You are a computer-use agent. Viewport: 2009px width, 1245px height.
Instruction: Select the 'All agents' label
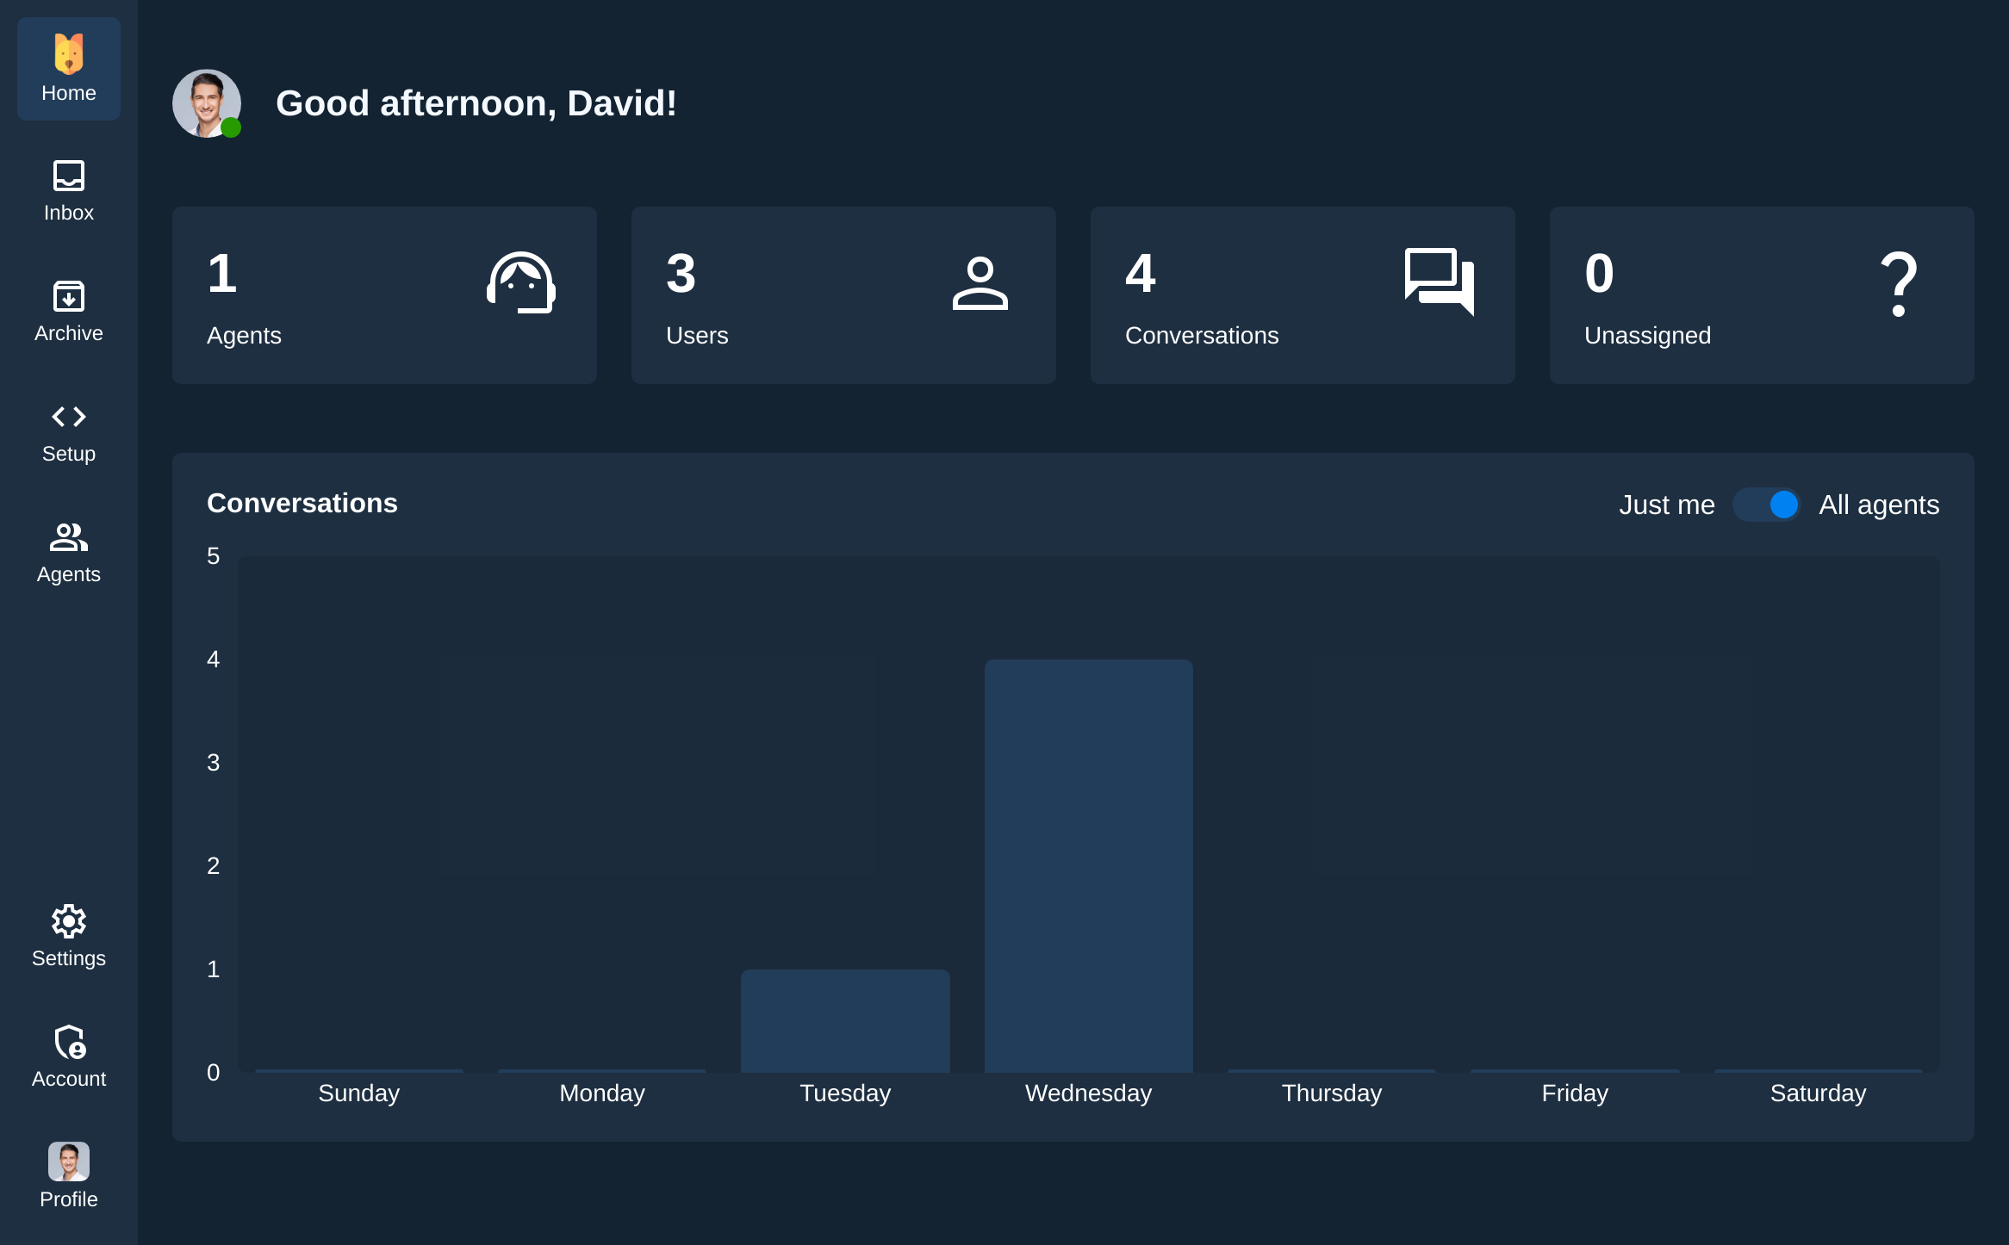tap(1879, 505)
